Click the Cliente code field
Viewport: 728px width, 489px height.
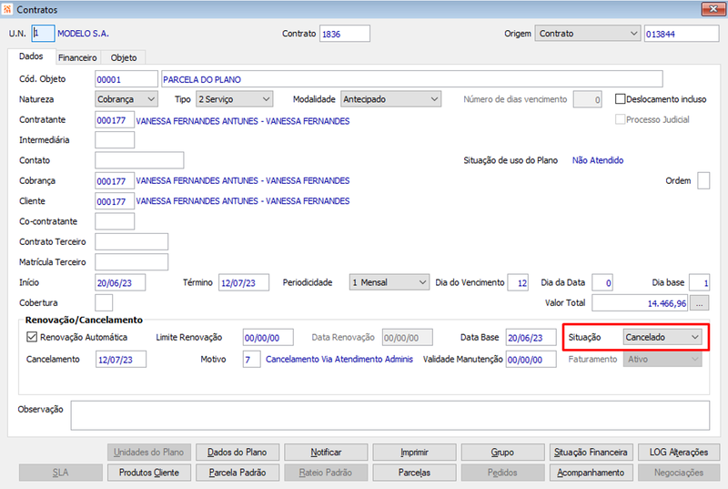[115, 201]
